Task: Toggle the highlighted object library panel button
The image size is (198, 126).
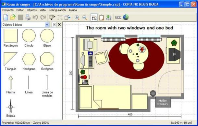Action: pos(94,18)
